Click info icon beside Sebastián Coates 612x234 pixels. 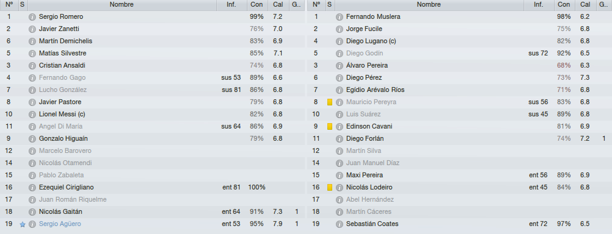(339, 224)
